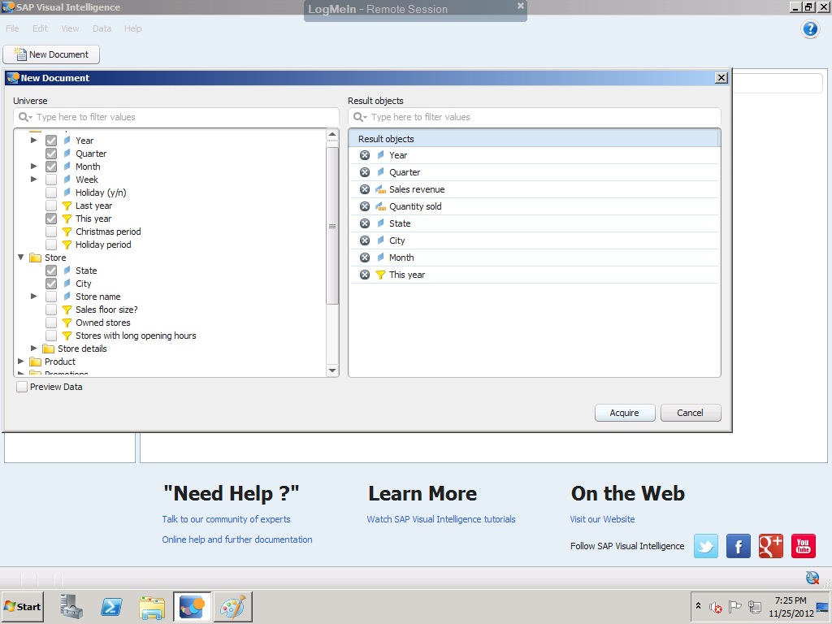The width and height of the screenshot is (832, 624).
Task: Check the Week checkbox
Action: pos(51,180)
